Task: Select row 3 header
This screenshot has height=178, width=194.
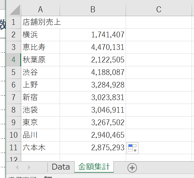Action: (x=13, y=47)
